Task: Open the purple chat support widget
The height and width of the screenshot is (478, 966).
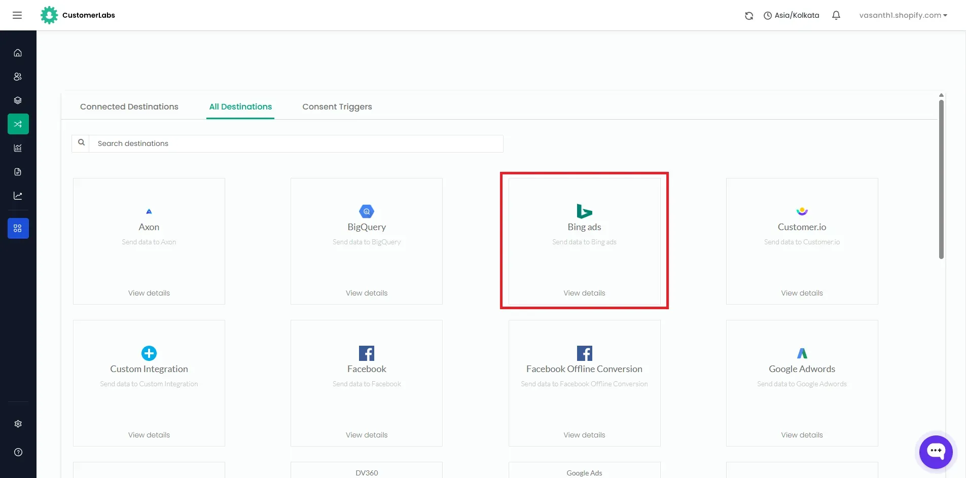Action: pos(936,451)
